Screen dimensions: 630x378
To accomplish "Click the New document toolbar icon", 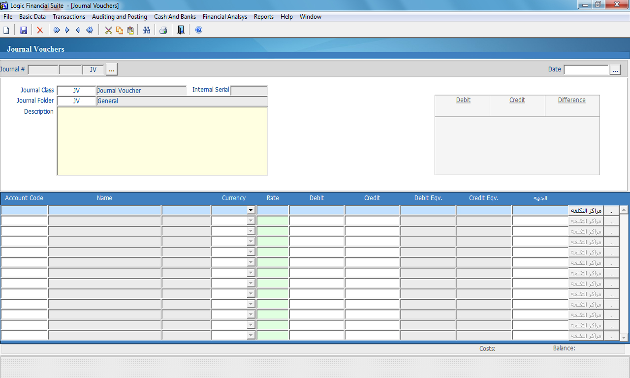I will click(x=6, y=31).
